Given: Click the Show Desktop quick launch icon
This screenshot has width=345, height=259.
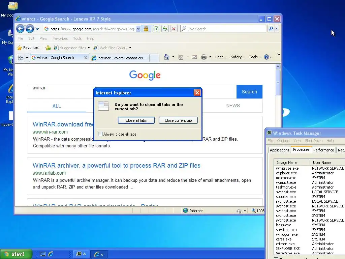Looking at the screenshot, I should tap(43, 254).
